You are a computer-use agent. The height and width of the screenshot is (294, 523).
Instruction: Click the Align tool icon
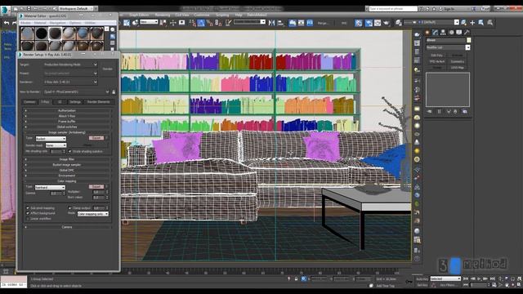coord(280,23)
